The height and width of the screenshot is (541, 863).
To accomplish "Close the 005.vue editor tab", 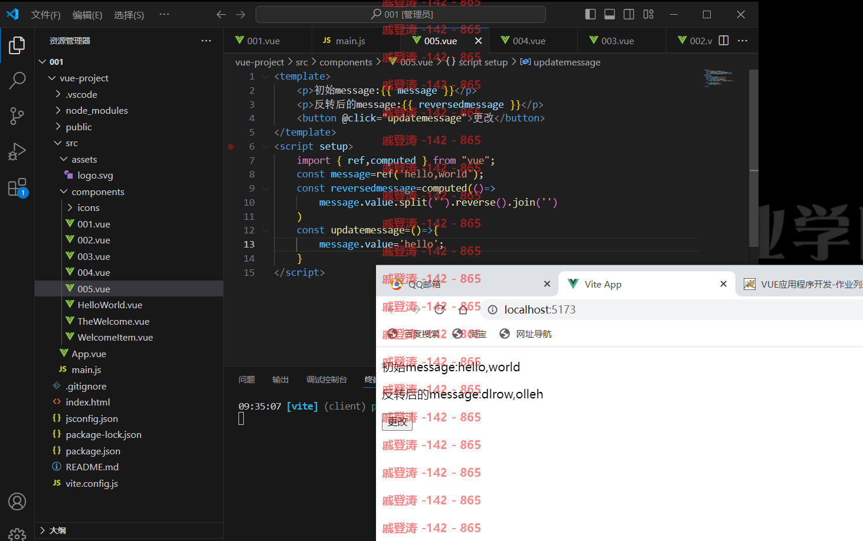I will pos(478,41).
